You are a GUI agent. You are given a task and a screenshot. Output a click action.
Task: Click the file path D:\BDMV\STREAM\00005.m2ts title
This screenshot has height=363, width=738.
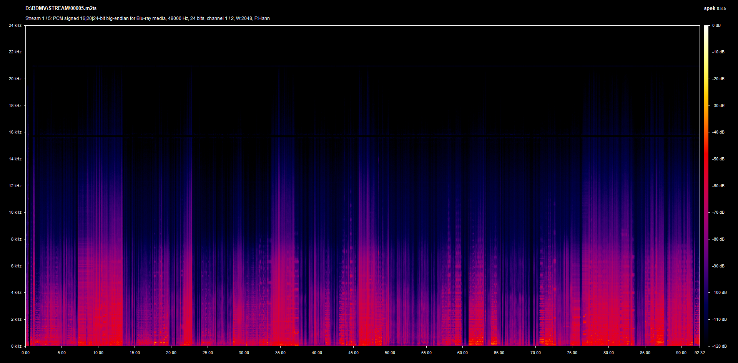(x=61, y=8)
